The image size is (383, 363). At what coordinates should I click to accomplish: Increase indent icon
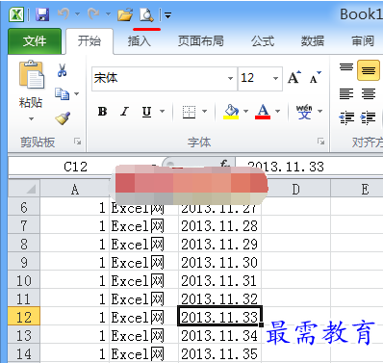[368, 117]
